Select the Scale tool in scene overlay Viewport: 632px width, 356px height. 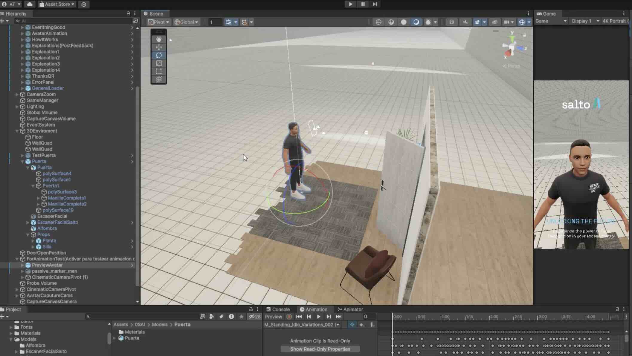click(x=159, y=63)
